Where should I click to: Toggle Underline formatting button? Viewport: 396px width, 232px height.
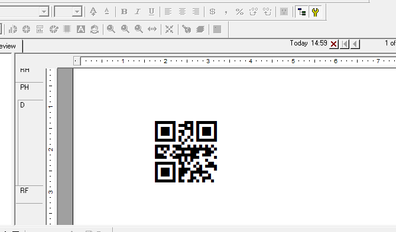(151, 12)
